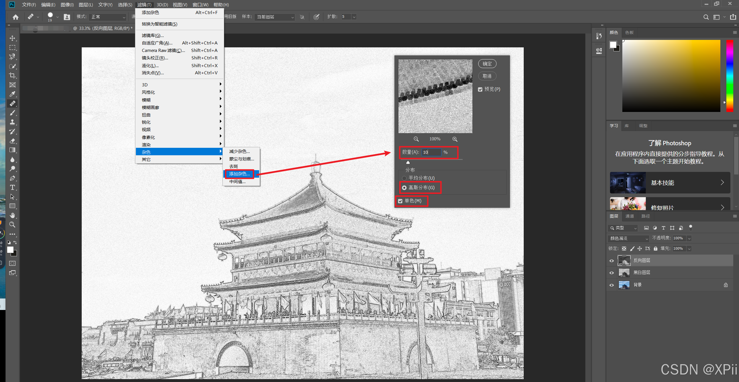Click the Home icon in options bar

point(15,17)
